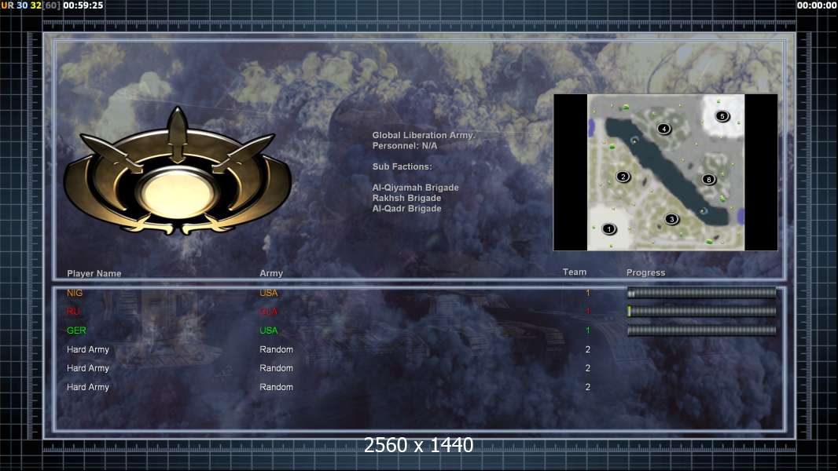Click team number of NIG
The height and width of the screenshot is (471, 838).
[x=588, y=293]
